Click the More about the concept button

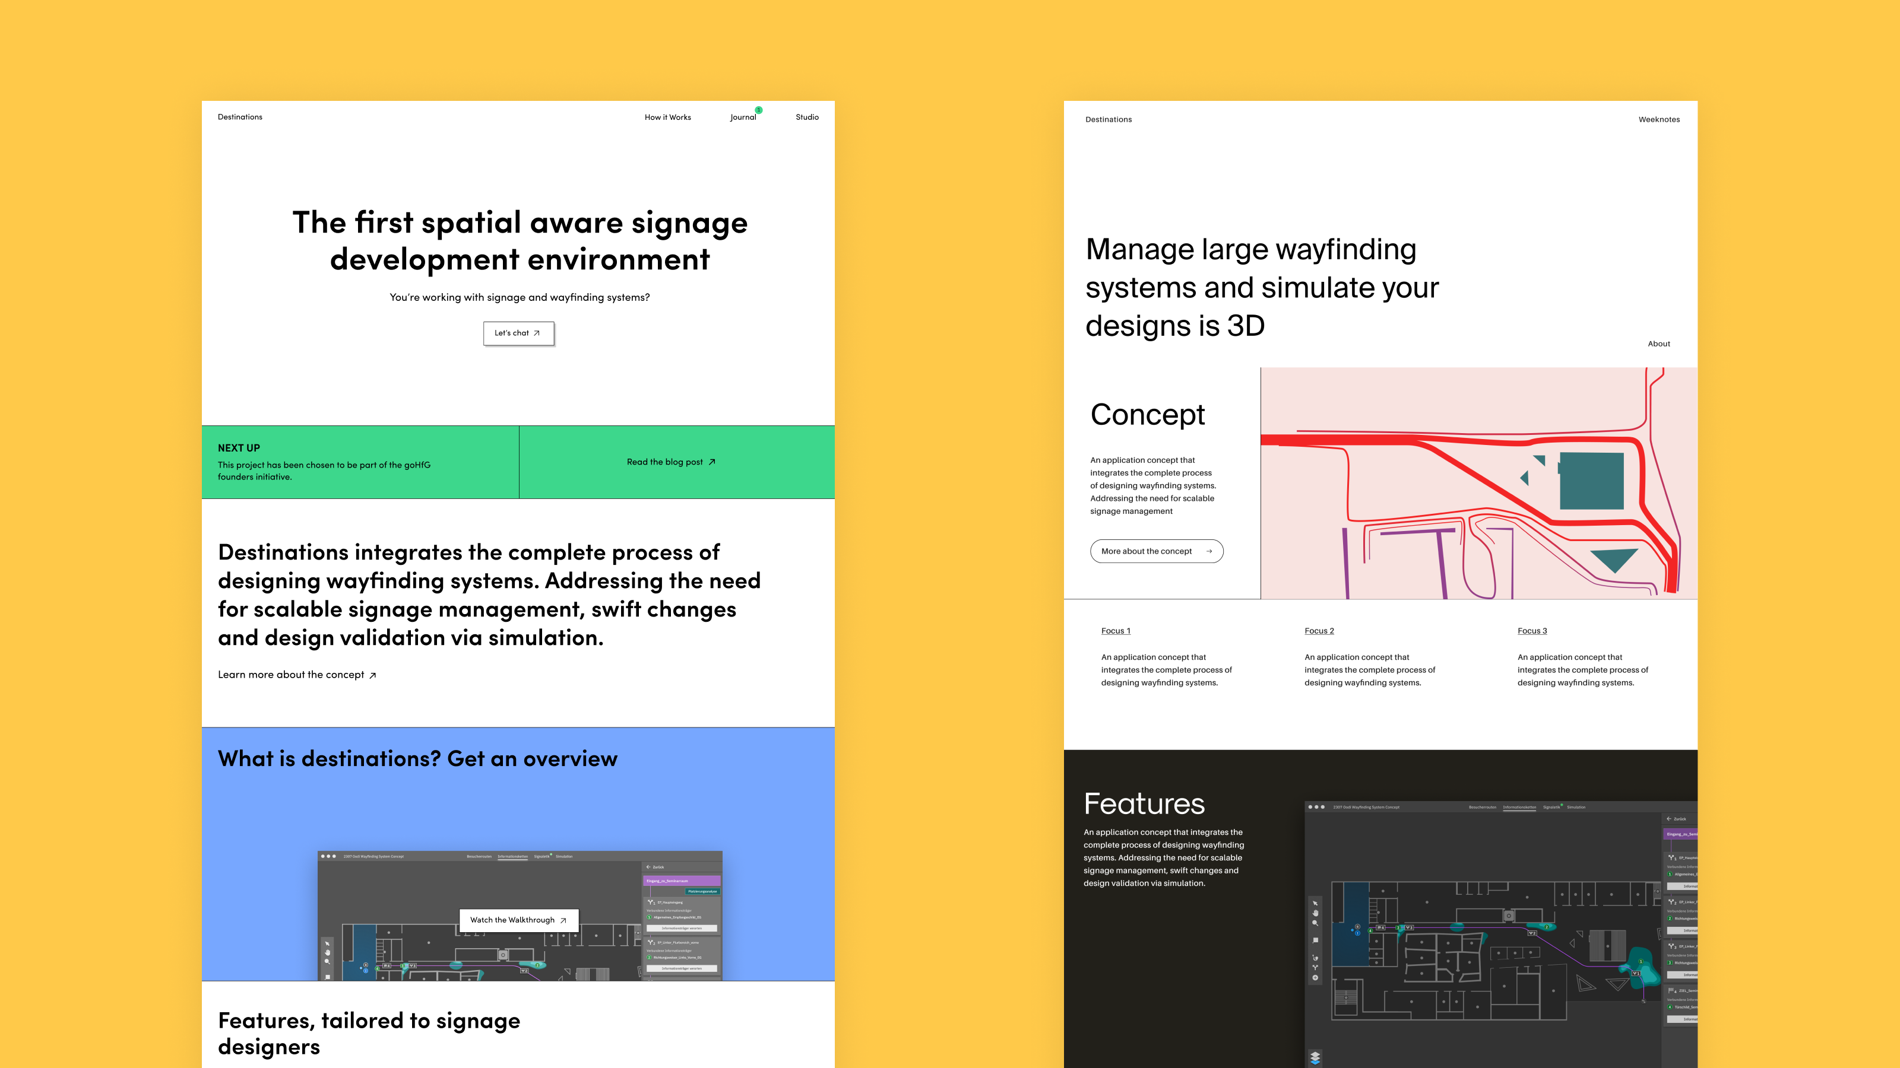[1156, 551]
